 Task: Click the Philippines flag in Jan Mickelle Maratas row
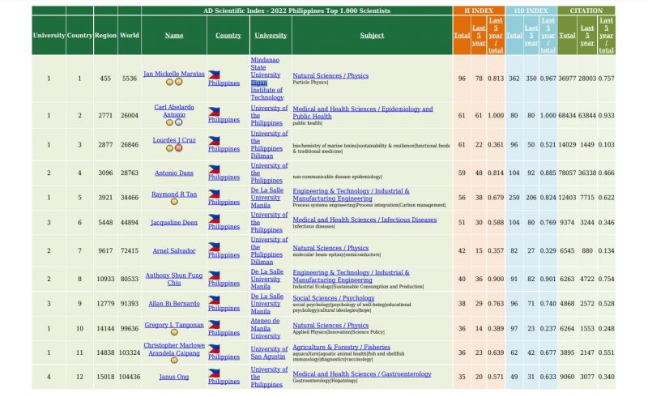(214, 75)
